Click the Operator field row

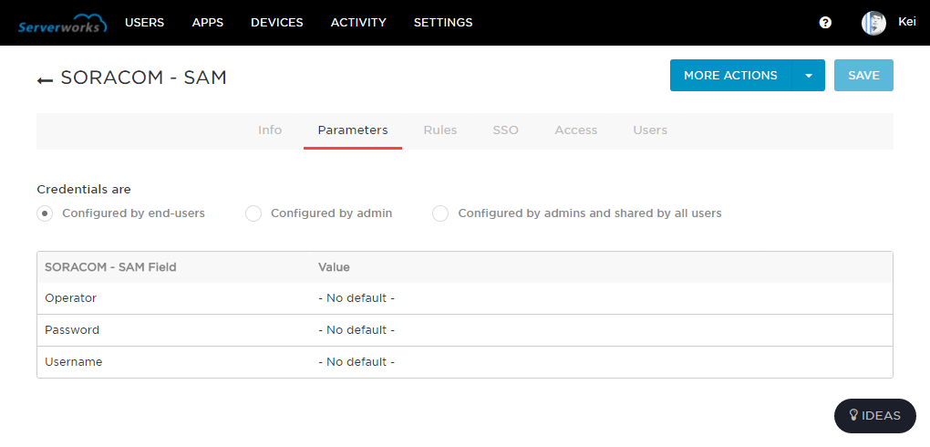pos(465,298)
